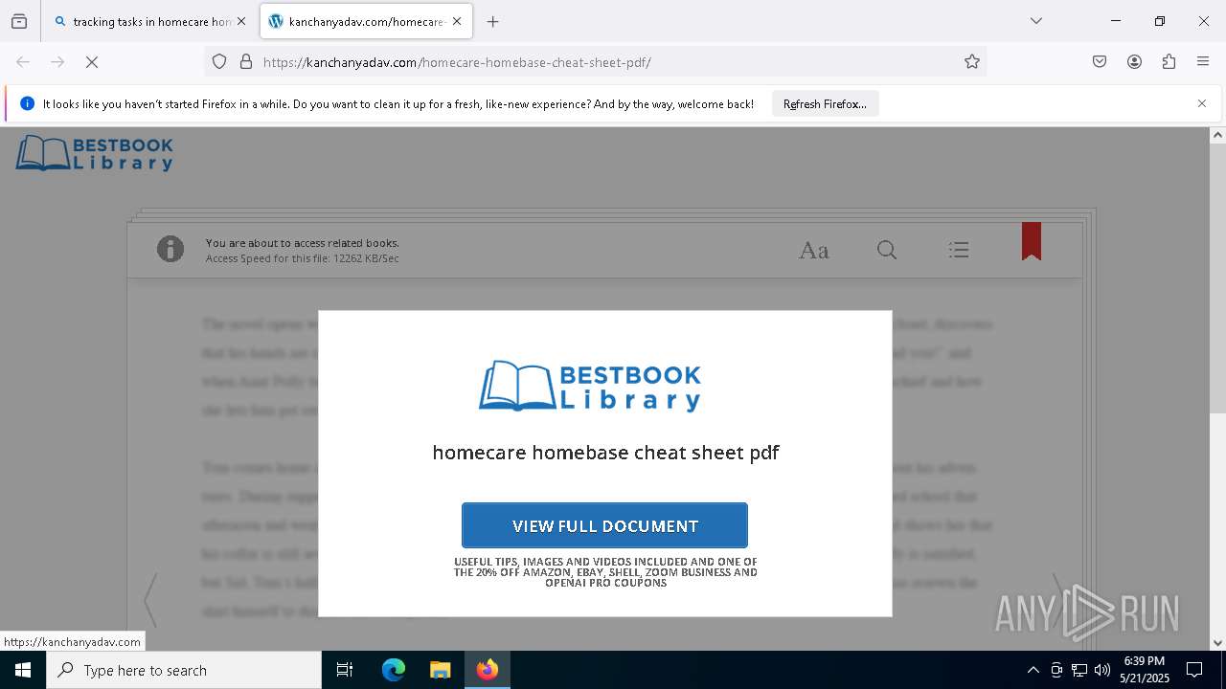
Task: Click the Firefox taskbar icon
Action: click(x=488, y=670)
